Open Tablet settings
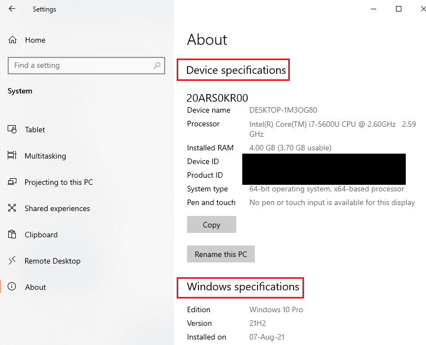426x345 pixels. coord(35,130)
